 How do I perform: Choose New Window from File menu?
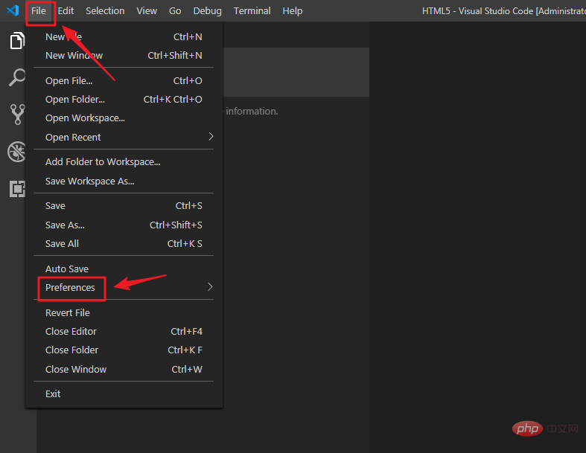[x=74, y=56]
